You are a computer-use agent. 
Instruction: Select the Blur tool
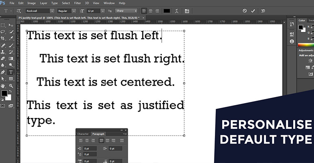point(3,65)
